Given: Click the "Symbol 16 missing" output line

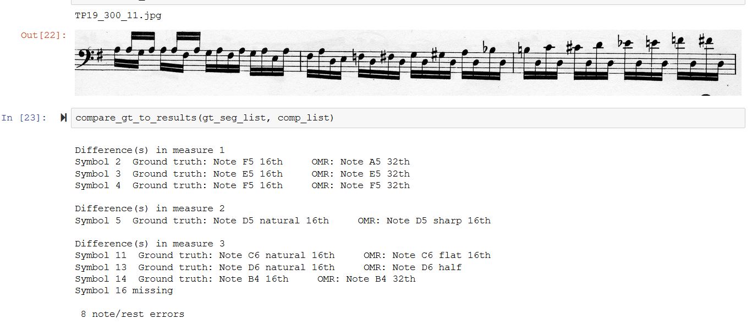Looking at the screenshot, I should click(124, 290).
